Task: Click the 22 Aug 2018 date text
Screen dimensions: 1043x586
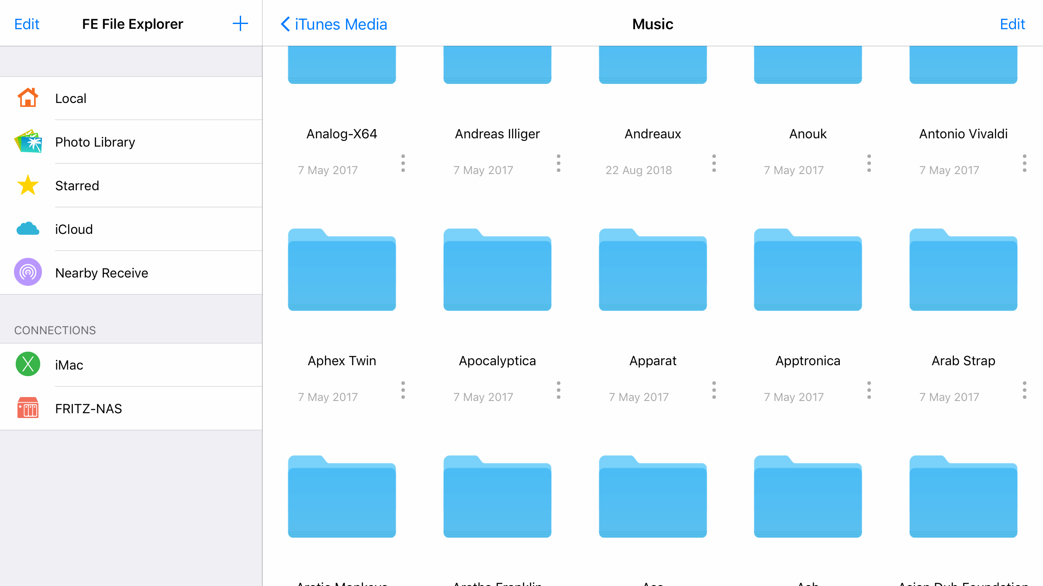Action: (x=639, y=170)
